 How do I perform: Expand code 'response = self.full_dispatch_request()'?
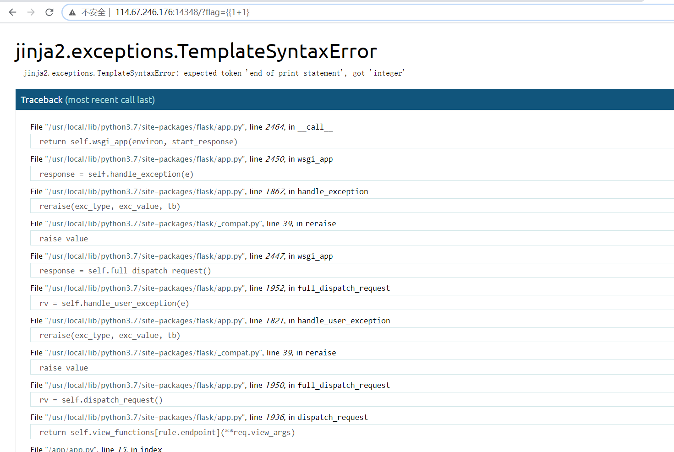[352, 271]
